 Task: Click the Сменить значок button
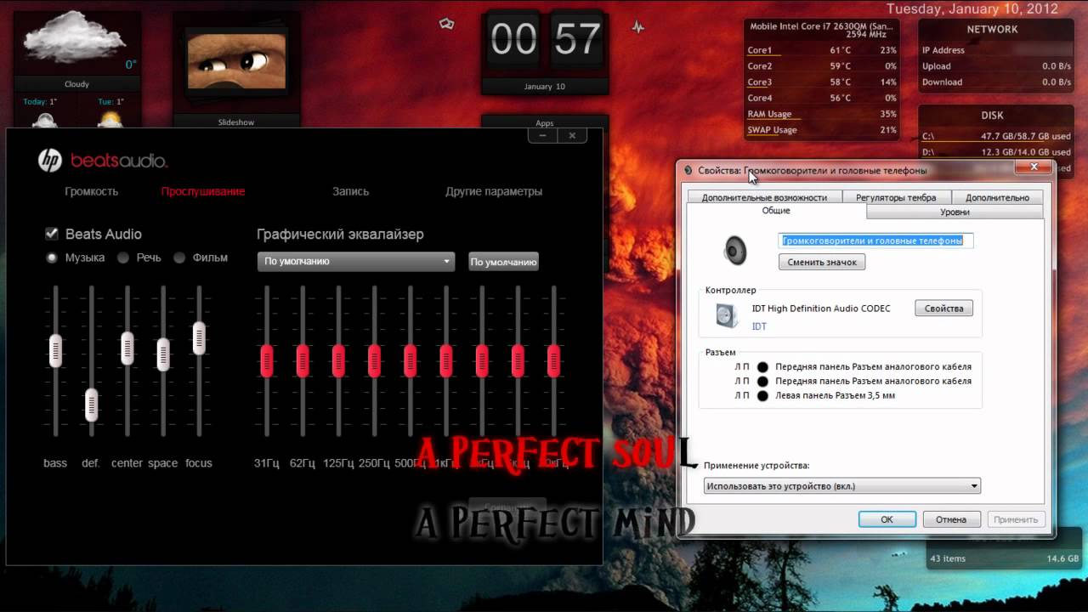822,262
